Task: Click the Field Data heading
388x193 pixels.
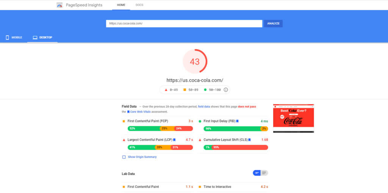Action: (x=129, y=107)
